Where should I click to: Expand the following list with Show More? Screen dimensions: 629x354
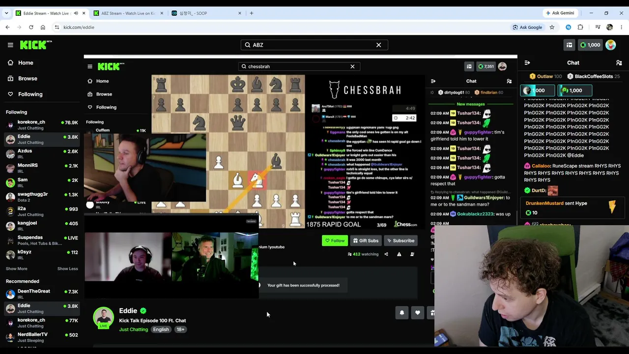coord(17,269)
